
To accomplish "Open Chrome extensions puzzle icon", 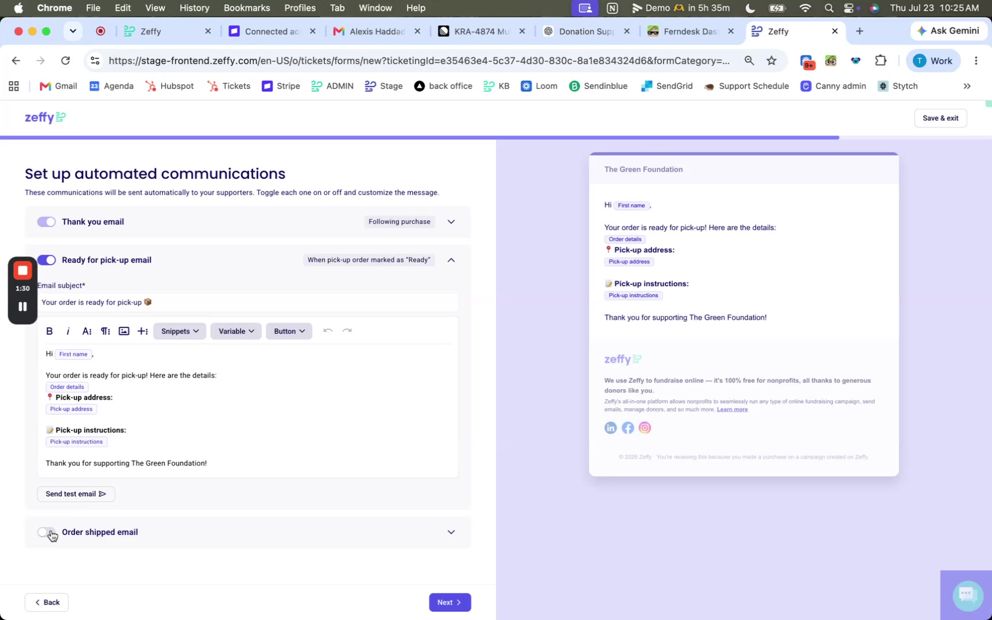I will [x=881, y=61].
